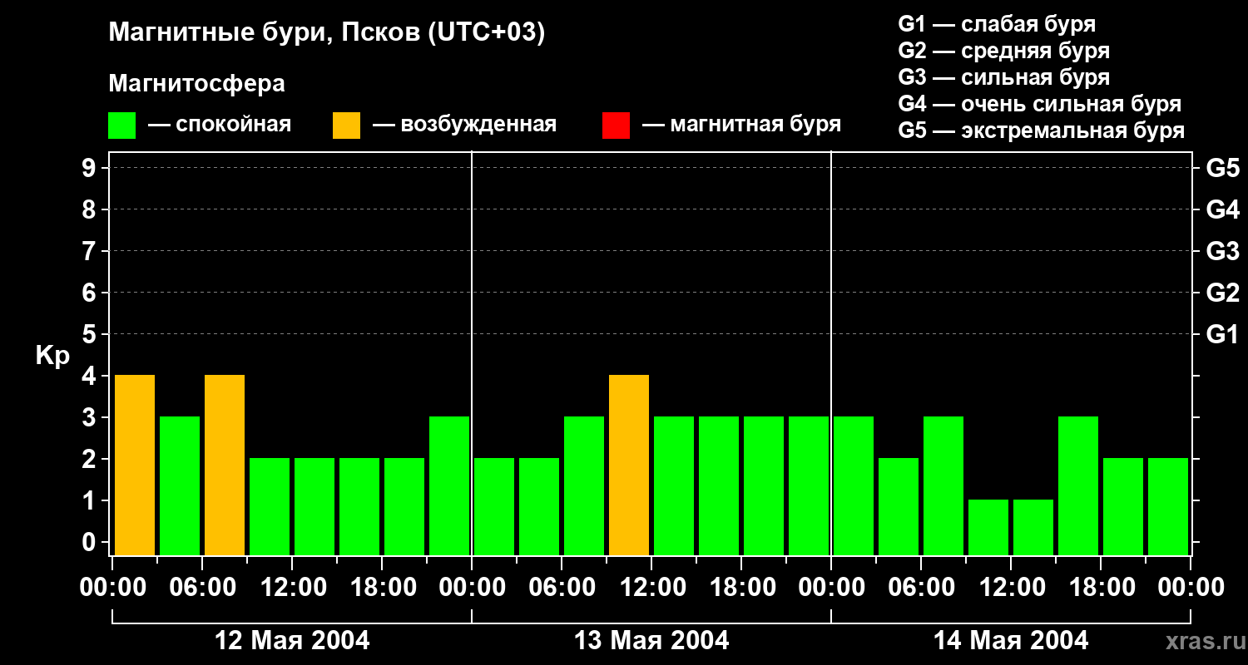The image size is (1248, 665).
Task: Click the last green bar on 14 May
Action: pos(1168,507)
